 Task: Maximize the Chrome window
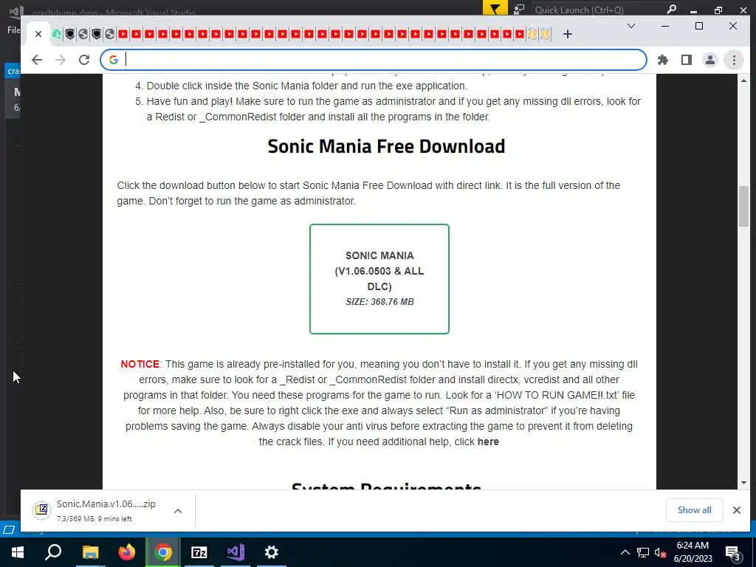(699, 26)
